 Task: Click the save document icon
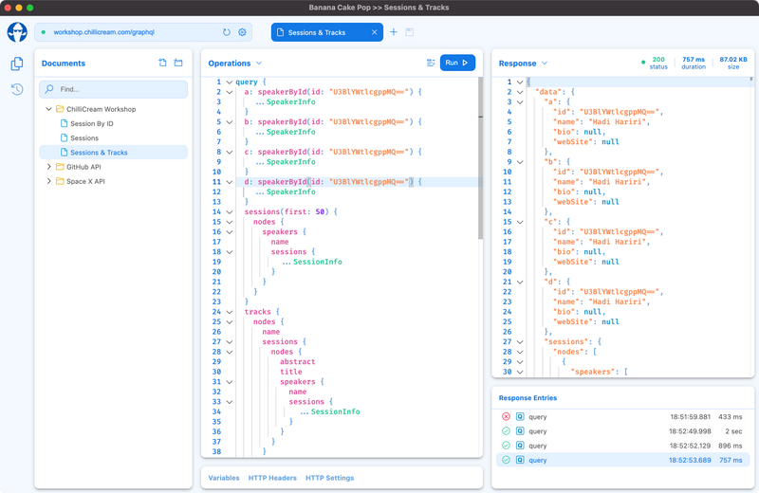(x=409, y=32)
